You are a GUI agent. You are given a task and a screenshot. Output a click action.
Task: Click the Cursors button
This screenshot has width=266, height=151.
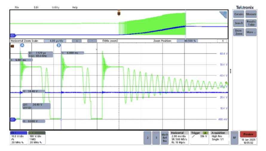pos(239,14)
